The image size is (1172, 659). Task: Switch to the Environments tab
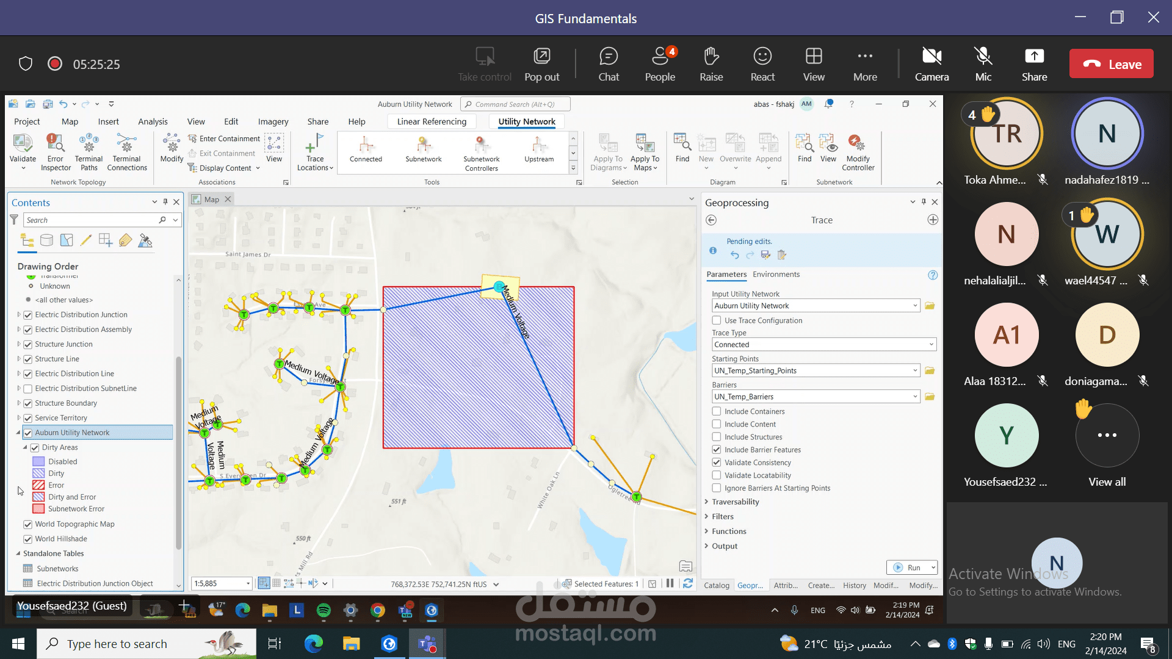tap(776, 275)
